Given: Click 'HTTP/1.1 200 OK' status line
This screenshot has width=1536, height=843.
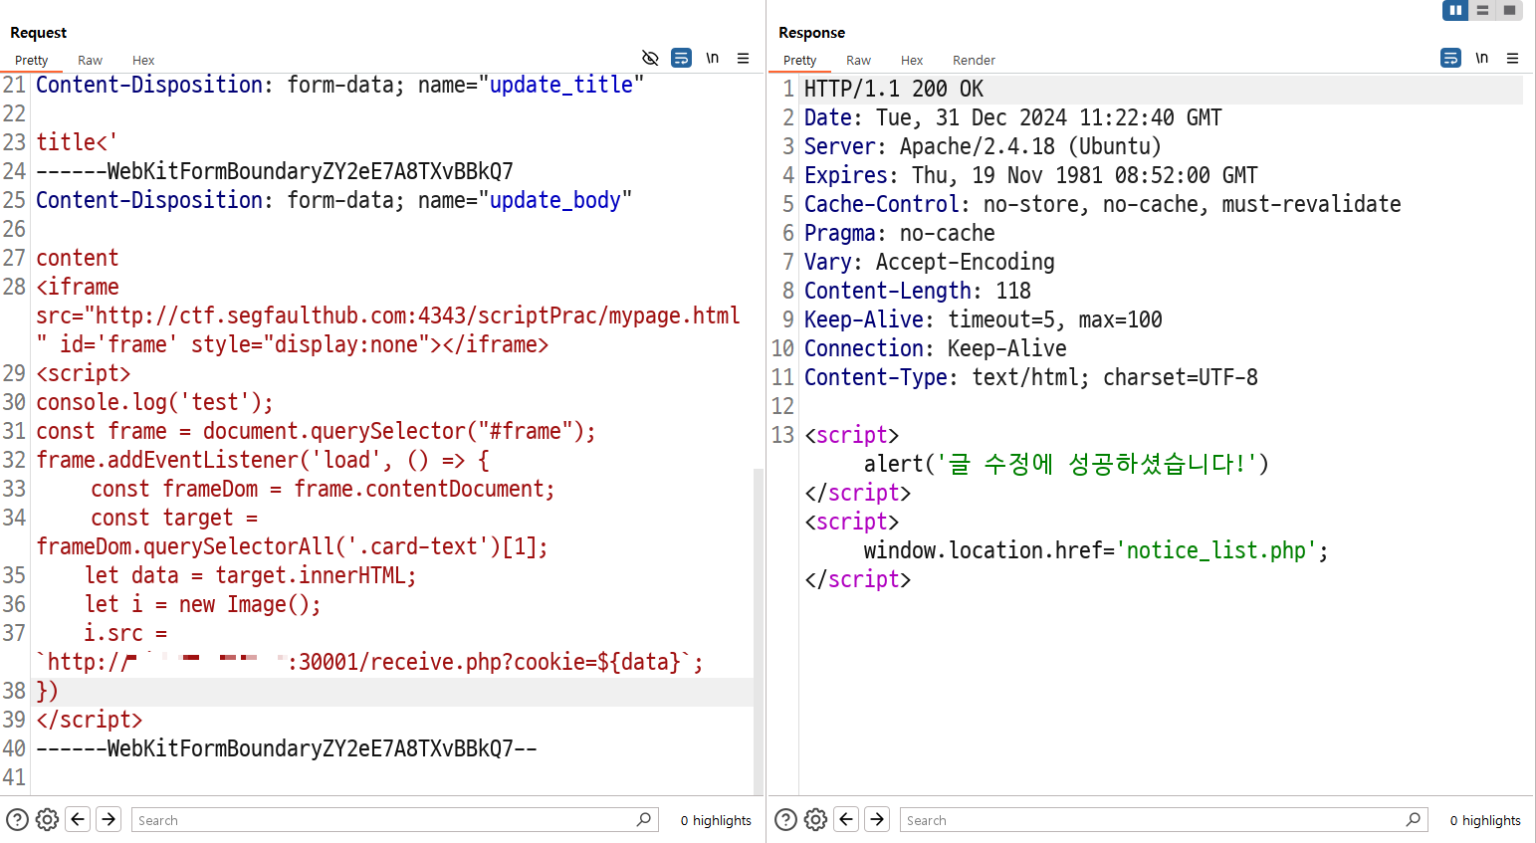Looking at the screenshot, I should (893, 89).
